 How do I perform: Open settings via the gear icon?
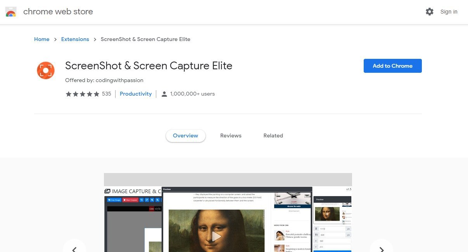(430, 12)
